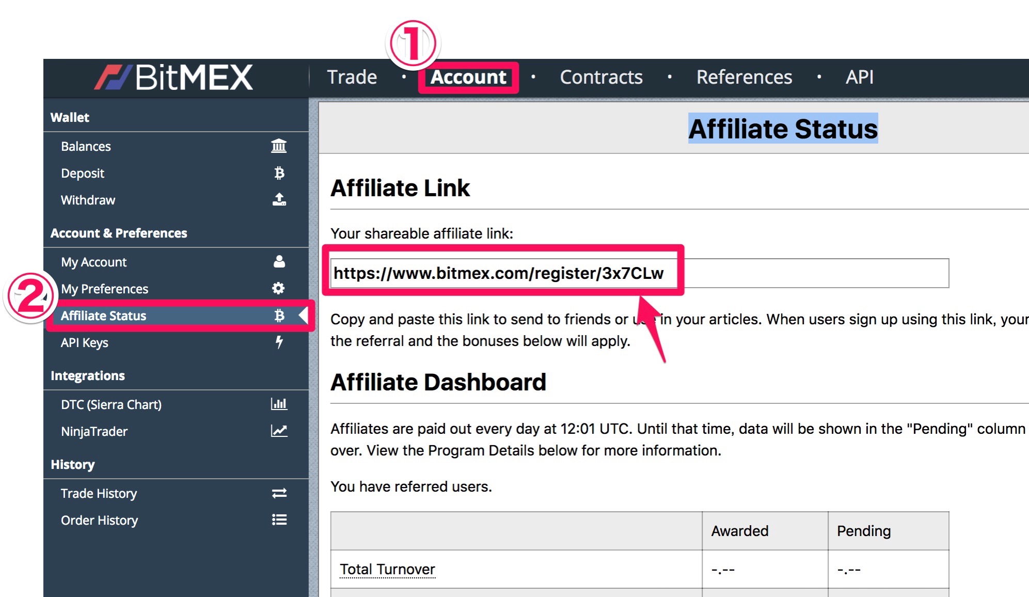This screenshot has width=1029, height=597.
Task: Click the bitcoin icon next to Deposit
Action: click(x=279, y=173)
